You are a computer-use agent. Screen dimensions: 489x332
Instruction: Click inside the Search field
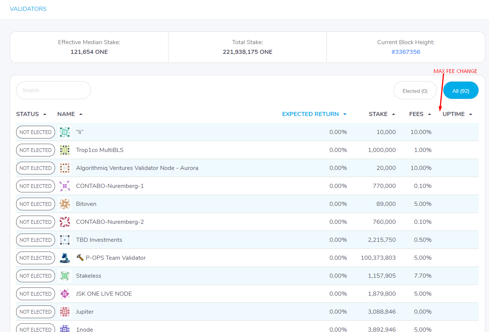(53, 90)
